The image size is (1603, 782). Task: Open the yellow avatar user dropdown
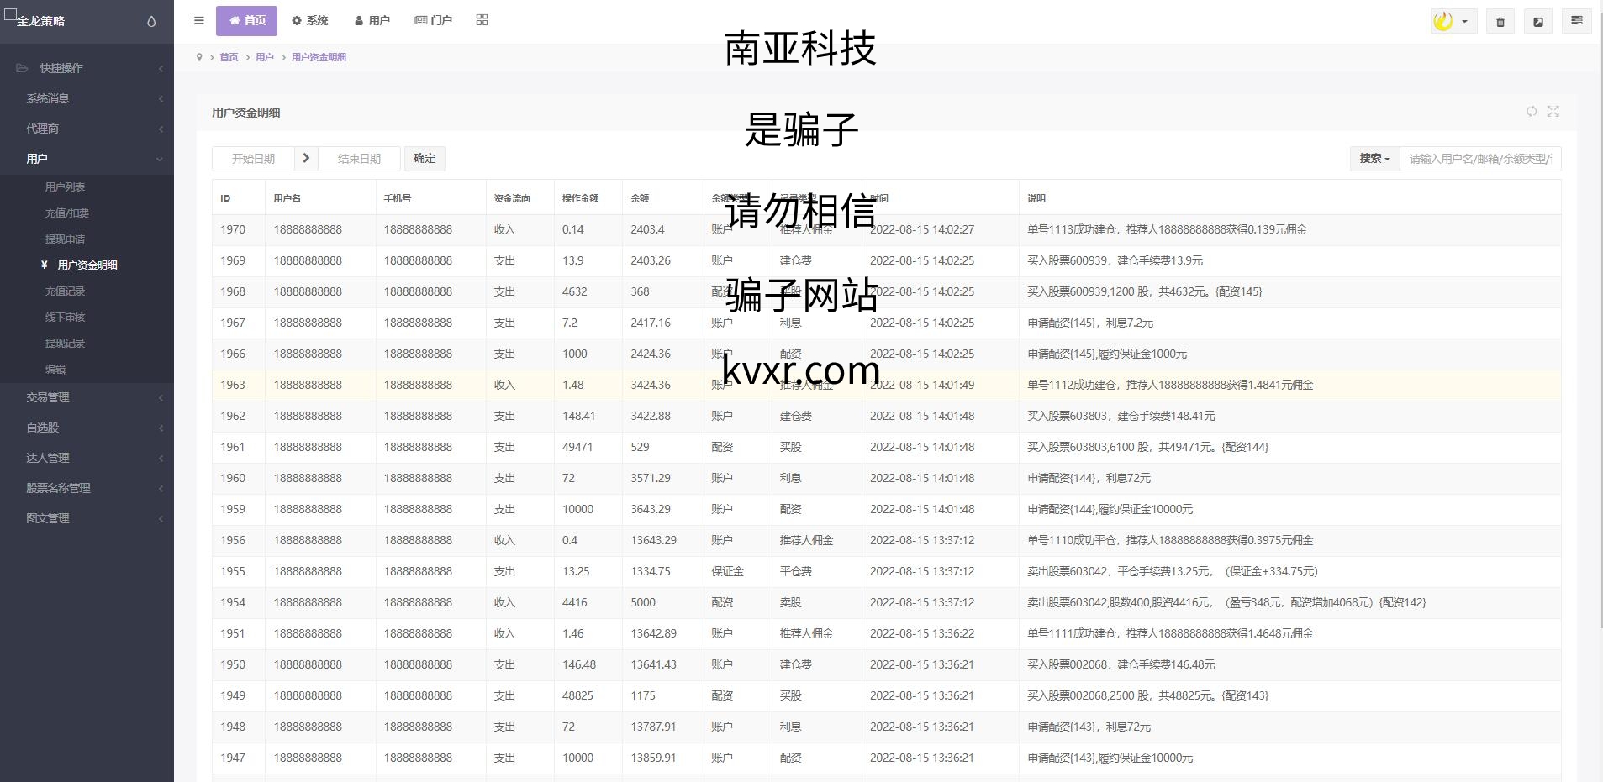(x=1453, y=21)
